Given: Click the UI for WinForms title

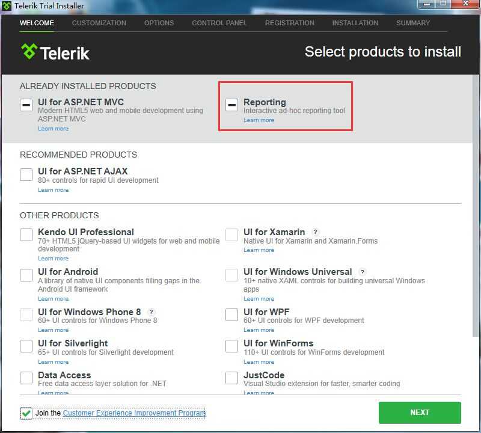Looking at the screenshot, I should pyautogui.click(x=278, y=343).
